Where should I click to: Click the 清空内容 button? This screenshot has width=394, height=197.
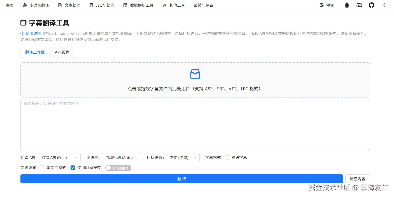coord(358,179)
